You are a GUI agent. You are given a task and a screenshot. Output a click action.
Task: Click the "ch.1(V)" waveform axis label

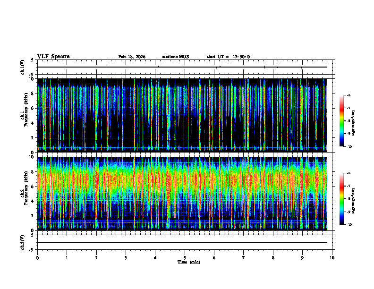click(22, 67)
